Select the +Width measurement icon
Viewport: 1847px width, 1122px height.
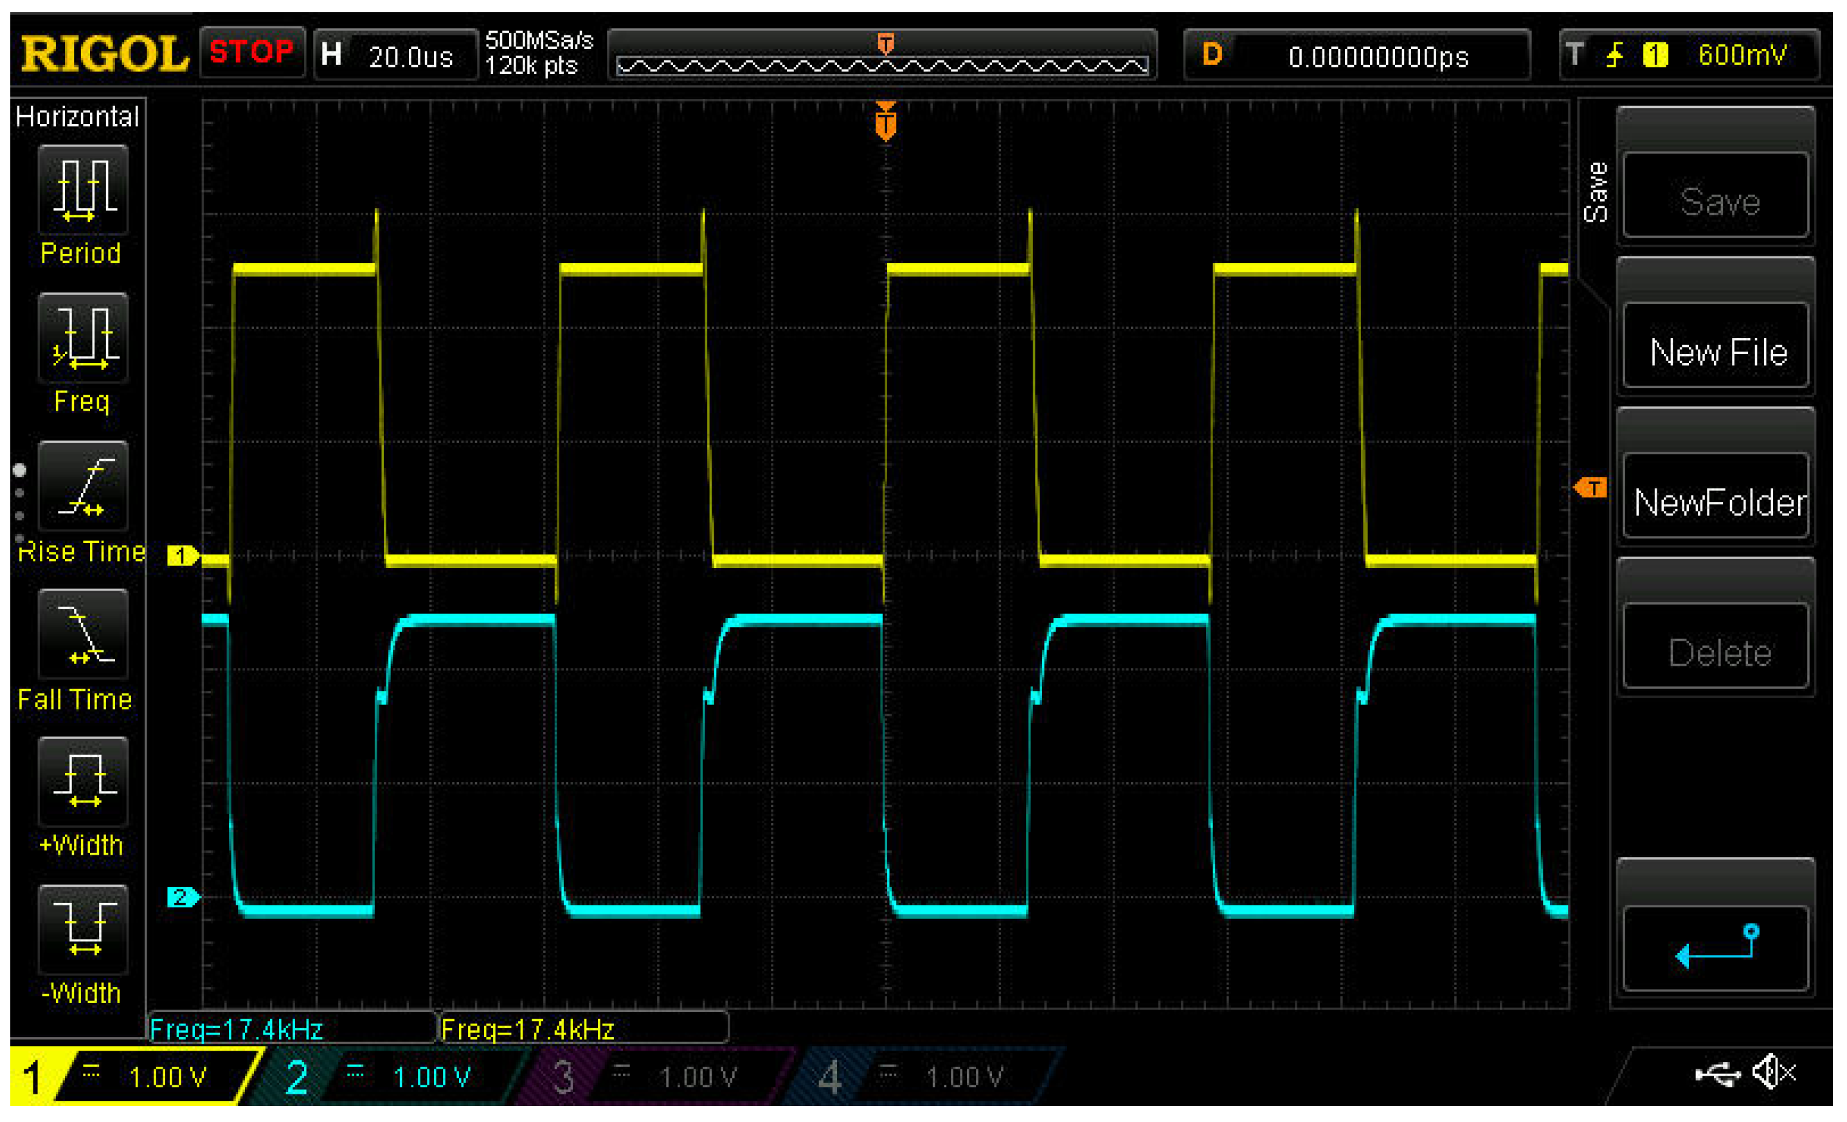tap(82, 781)
